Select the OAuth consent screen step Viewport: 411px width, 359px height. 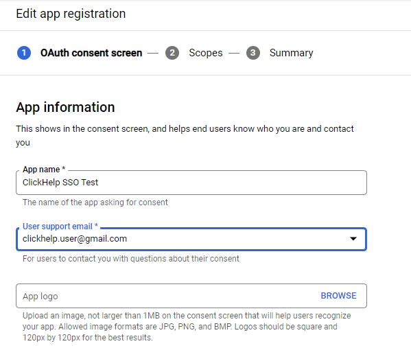click(91, 53)
